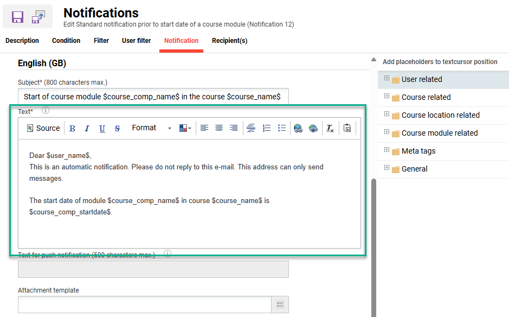Click inside the Subject input field

153,96
